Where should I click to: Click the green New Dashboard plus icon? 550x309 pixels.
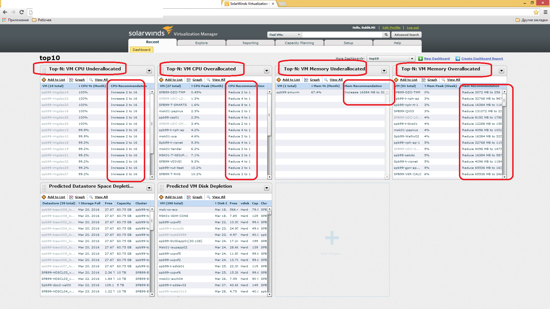[x=420, y=59]
